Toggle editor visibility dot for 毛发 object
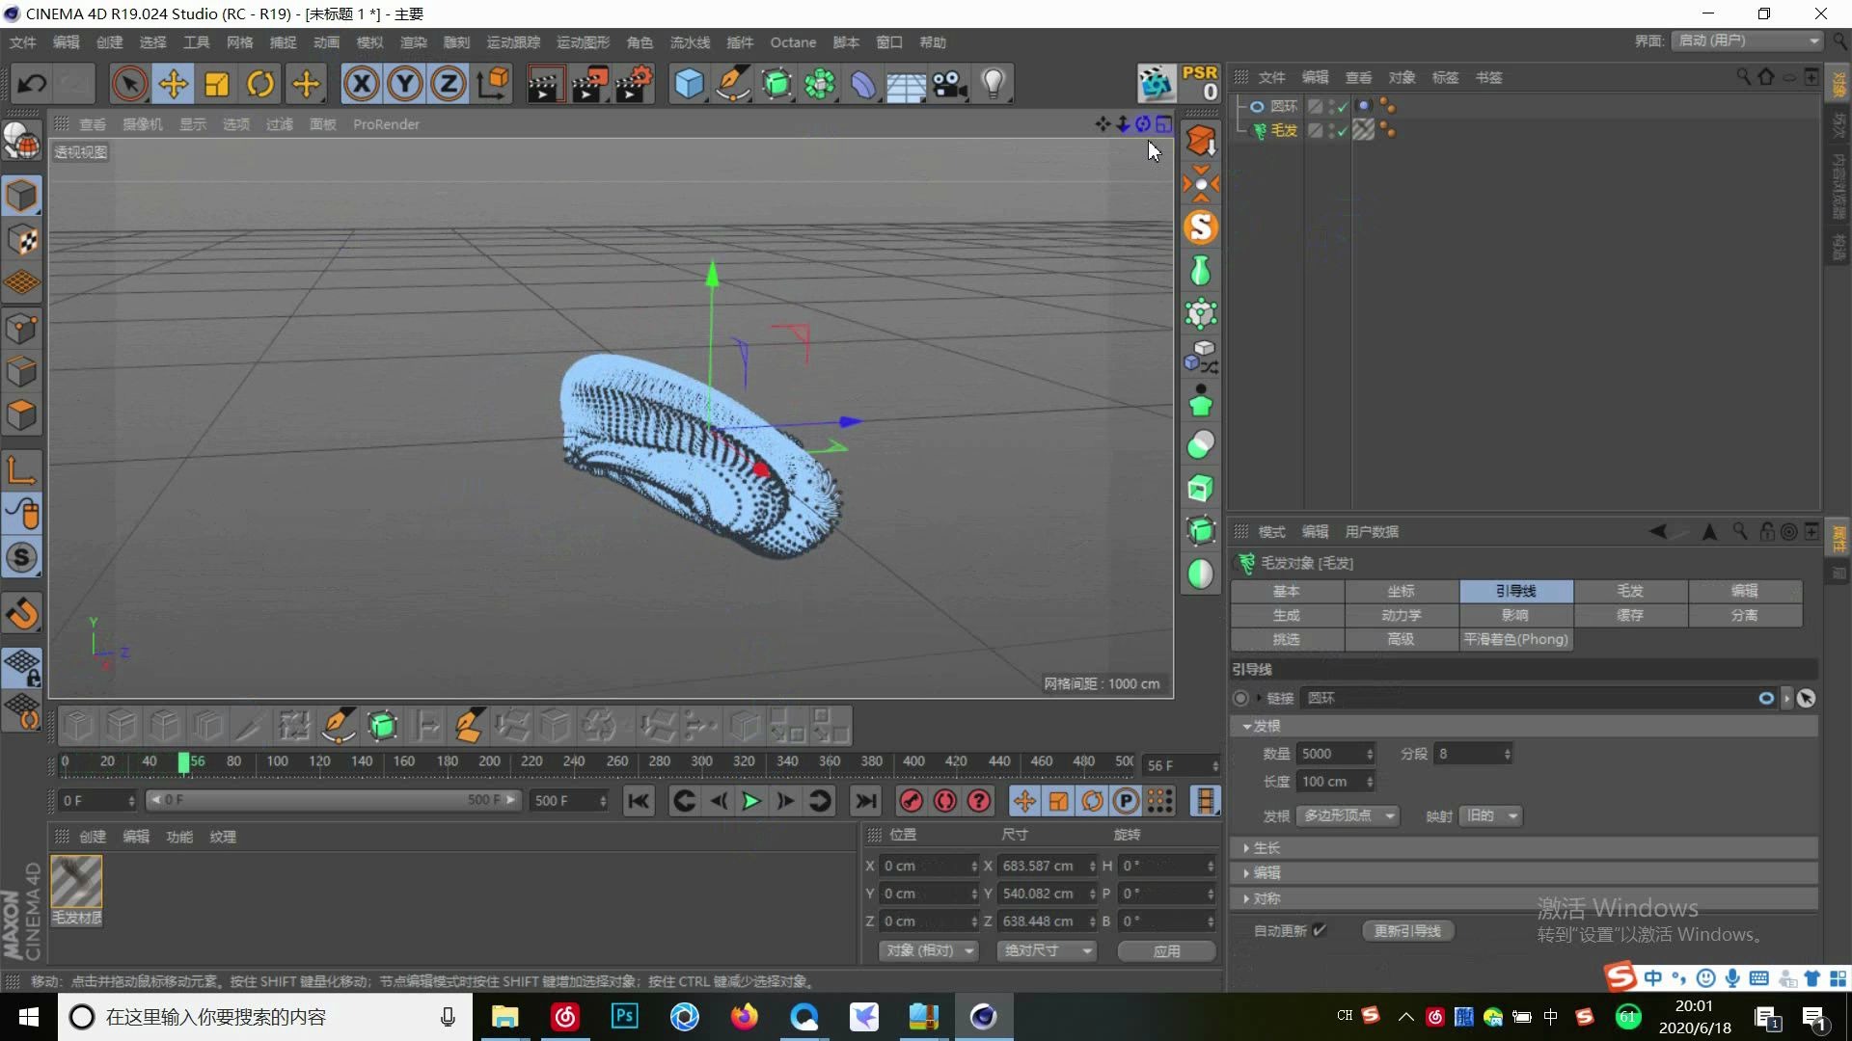Viewport: 1852px width, 1041px height. tap(1331, 126)
